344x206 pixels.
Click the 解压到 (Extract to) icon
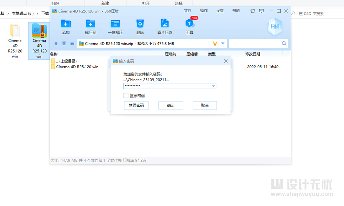point(90,27)
